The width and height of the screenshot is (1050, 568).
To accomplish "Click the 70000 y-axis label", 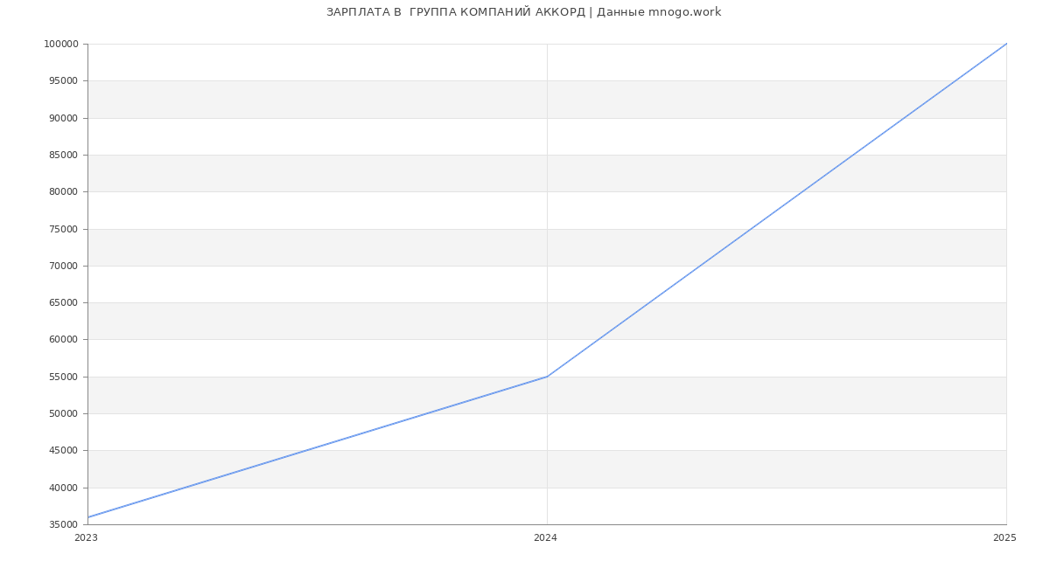I will click(x=63, y=267).
